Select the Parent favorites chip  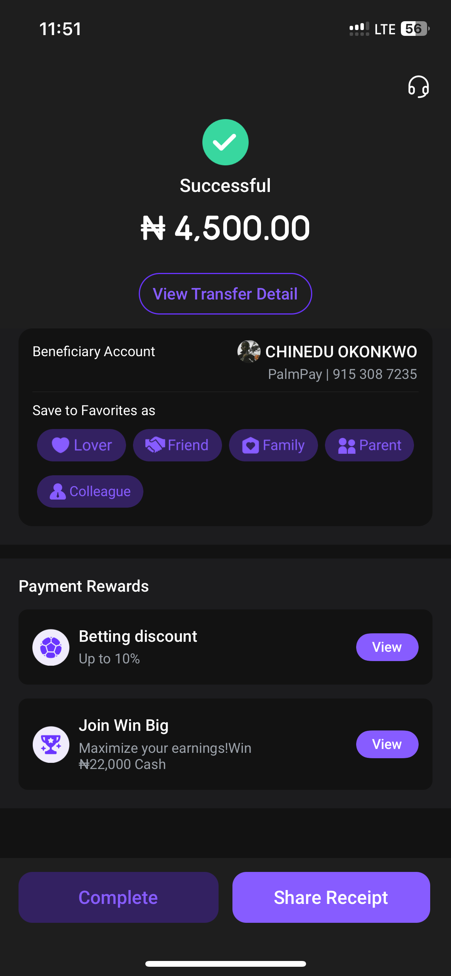tap(369, 445)
